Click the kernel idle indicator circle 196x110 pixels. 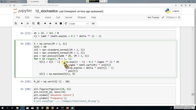click(179, 17)
